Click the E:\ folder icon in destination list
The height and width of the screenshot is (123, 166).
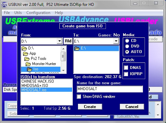[x=77, y=48]
